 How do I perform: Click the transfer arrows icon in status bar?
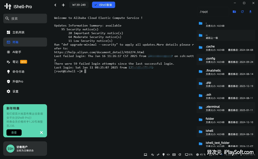pyautogui.click(x=158, y=154)
